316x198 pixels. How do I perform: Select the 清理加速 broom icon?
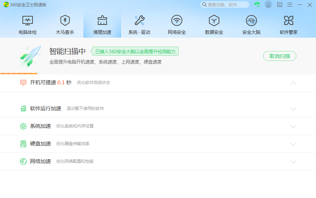(x=102, y=20)
